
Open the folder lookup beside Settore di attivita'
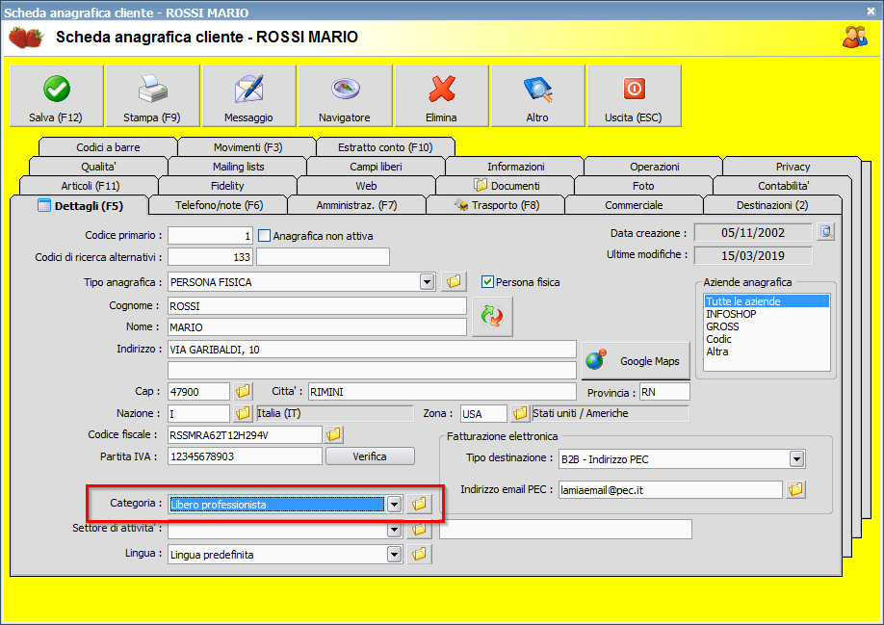coord(419,530)
